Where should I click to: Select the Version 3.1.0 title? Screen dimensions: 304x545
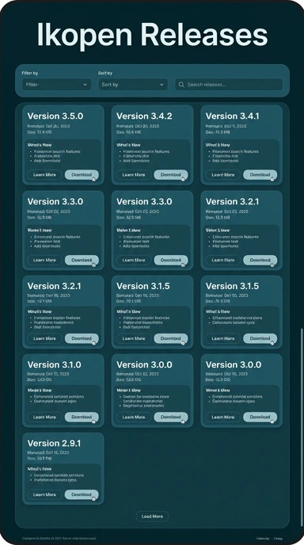54,364
